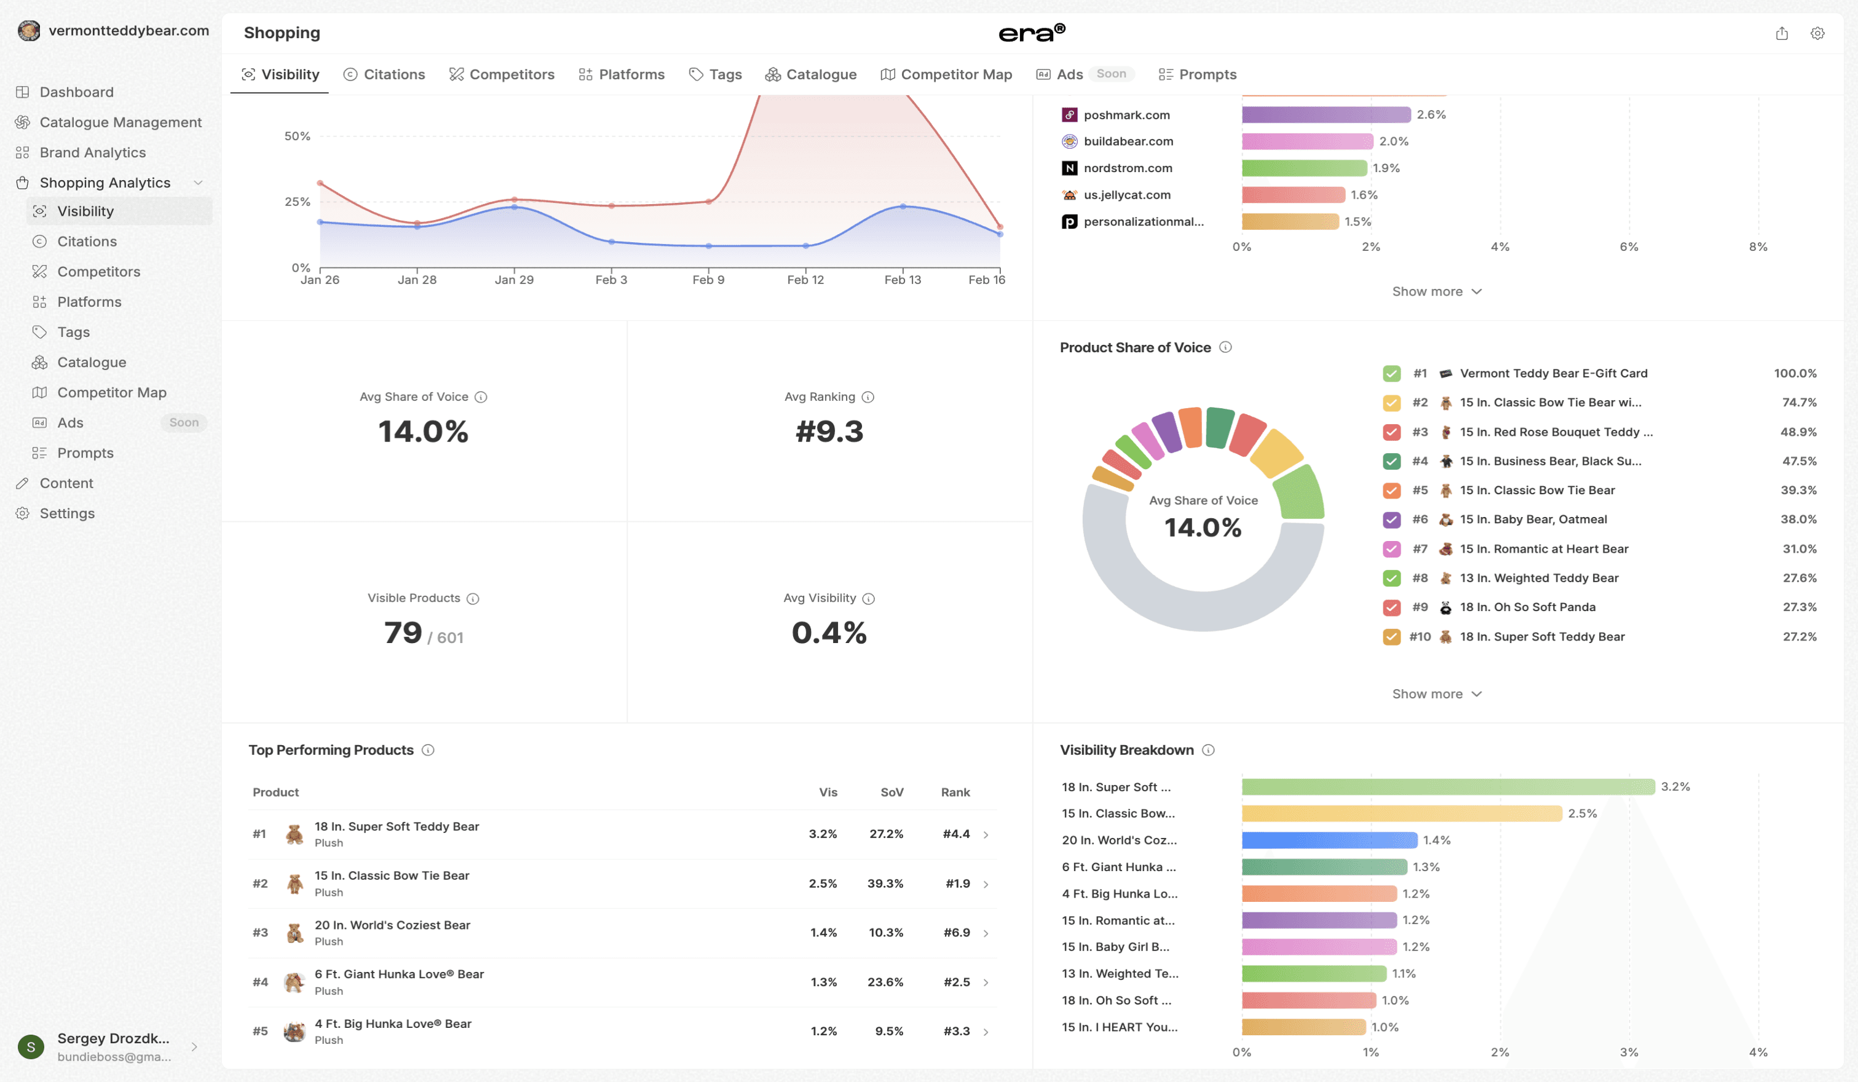
Task: Uncheck Vermont Teddy Bear E-Gift Card checkbox
Action: (1391, 374)
